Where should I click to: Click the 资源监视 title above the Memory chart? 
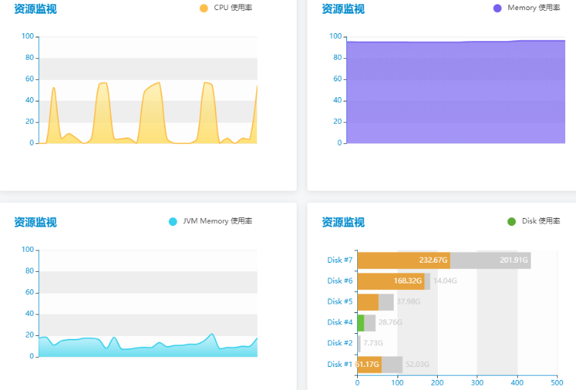[343, 9]
